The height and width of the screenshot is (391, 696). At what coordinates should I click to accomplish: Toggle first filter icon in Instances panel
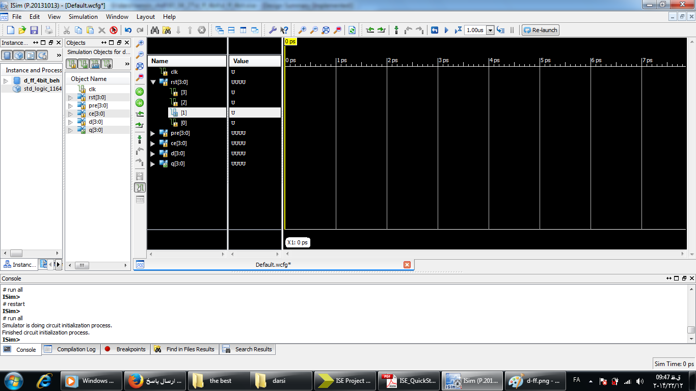pos(7,55)
